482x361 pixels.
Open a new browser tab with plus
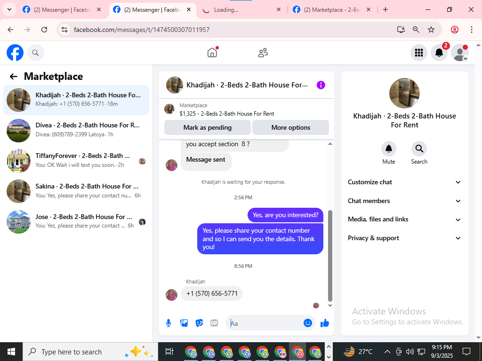pyautogui.click(x=386, y=9)
